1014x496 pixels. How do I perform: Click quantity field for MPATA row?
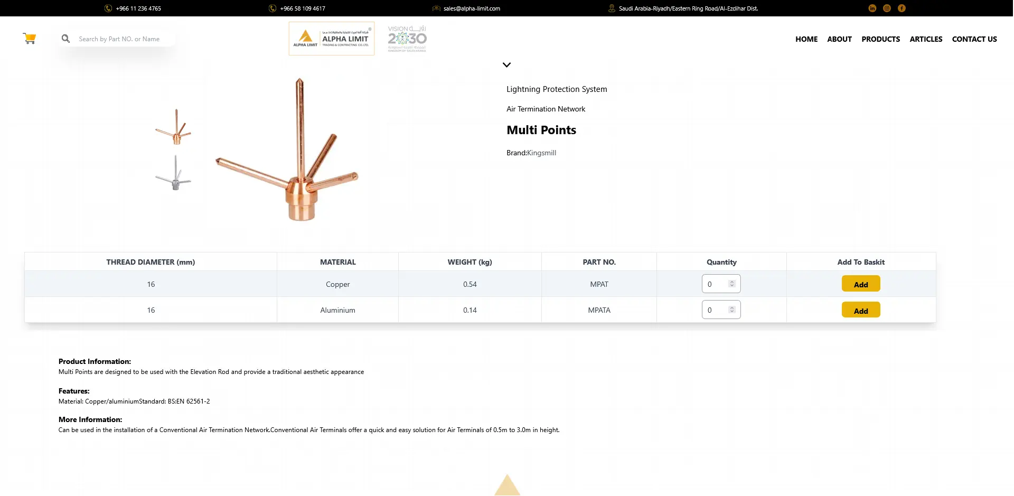pos(721,310)
